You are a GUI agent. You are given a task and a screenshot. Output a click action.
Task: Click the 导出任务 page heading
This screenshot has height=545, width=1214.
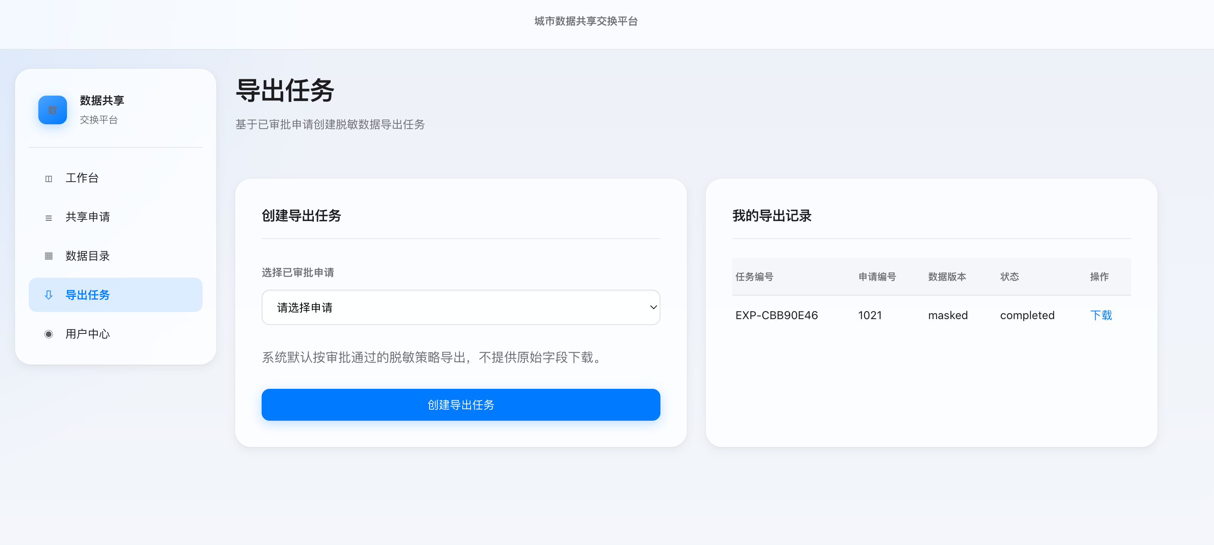click(285, 90)
